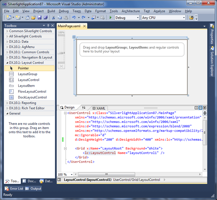Image resolution: width=217 pixels, height=200 pixels.
Task: Collapse the Grid XAML node
Action: pos(65,148)
